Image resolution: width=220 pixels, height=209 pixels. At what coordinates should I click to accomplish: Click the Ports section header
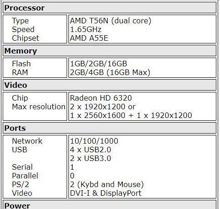pyautogui.click(x=110, y=128)
